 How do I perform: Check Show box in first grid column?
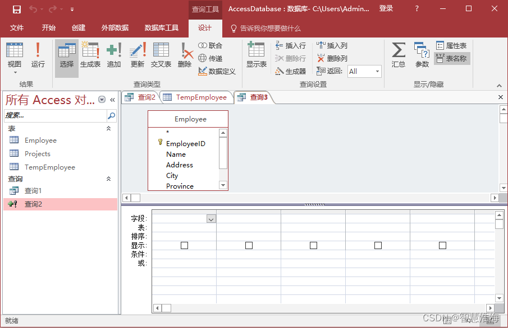184,246
